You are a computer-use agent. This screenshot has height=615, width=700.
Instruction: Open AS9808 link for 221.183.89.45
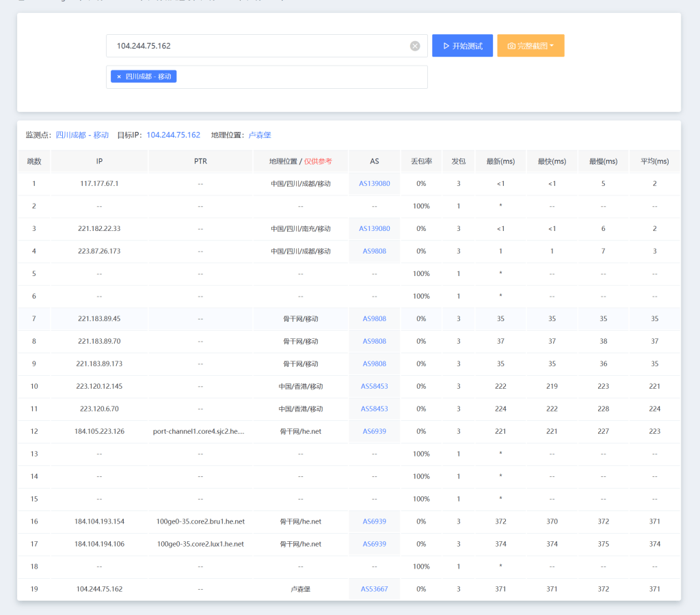point(375,318)
